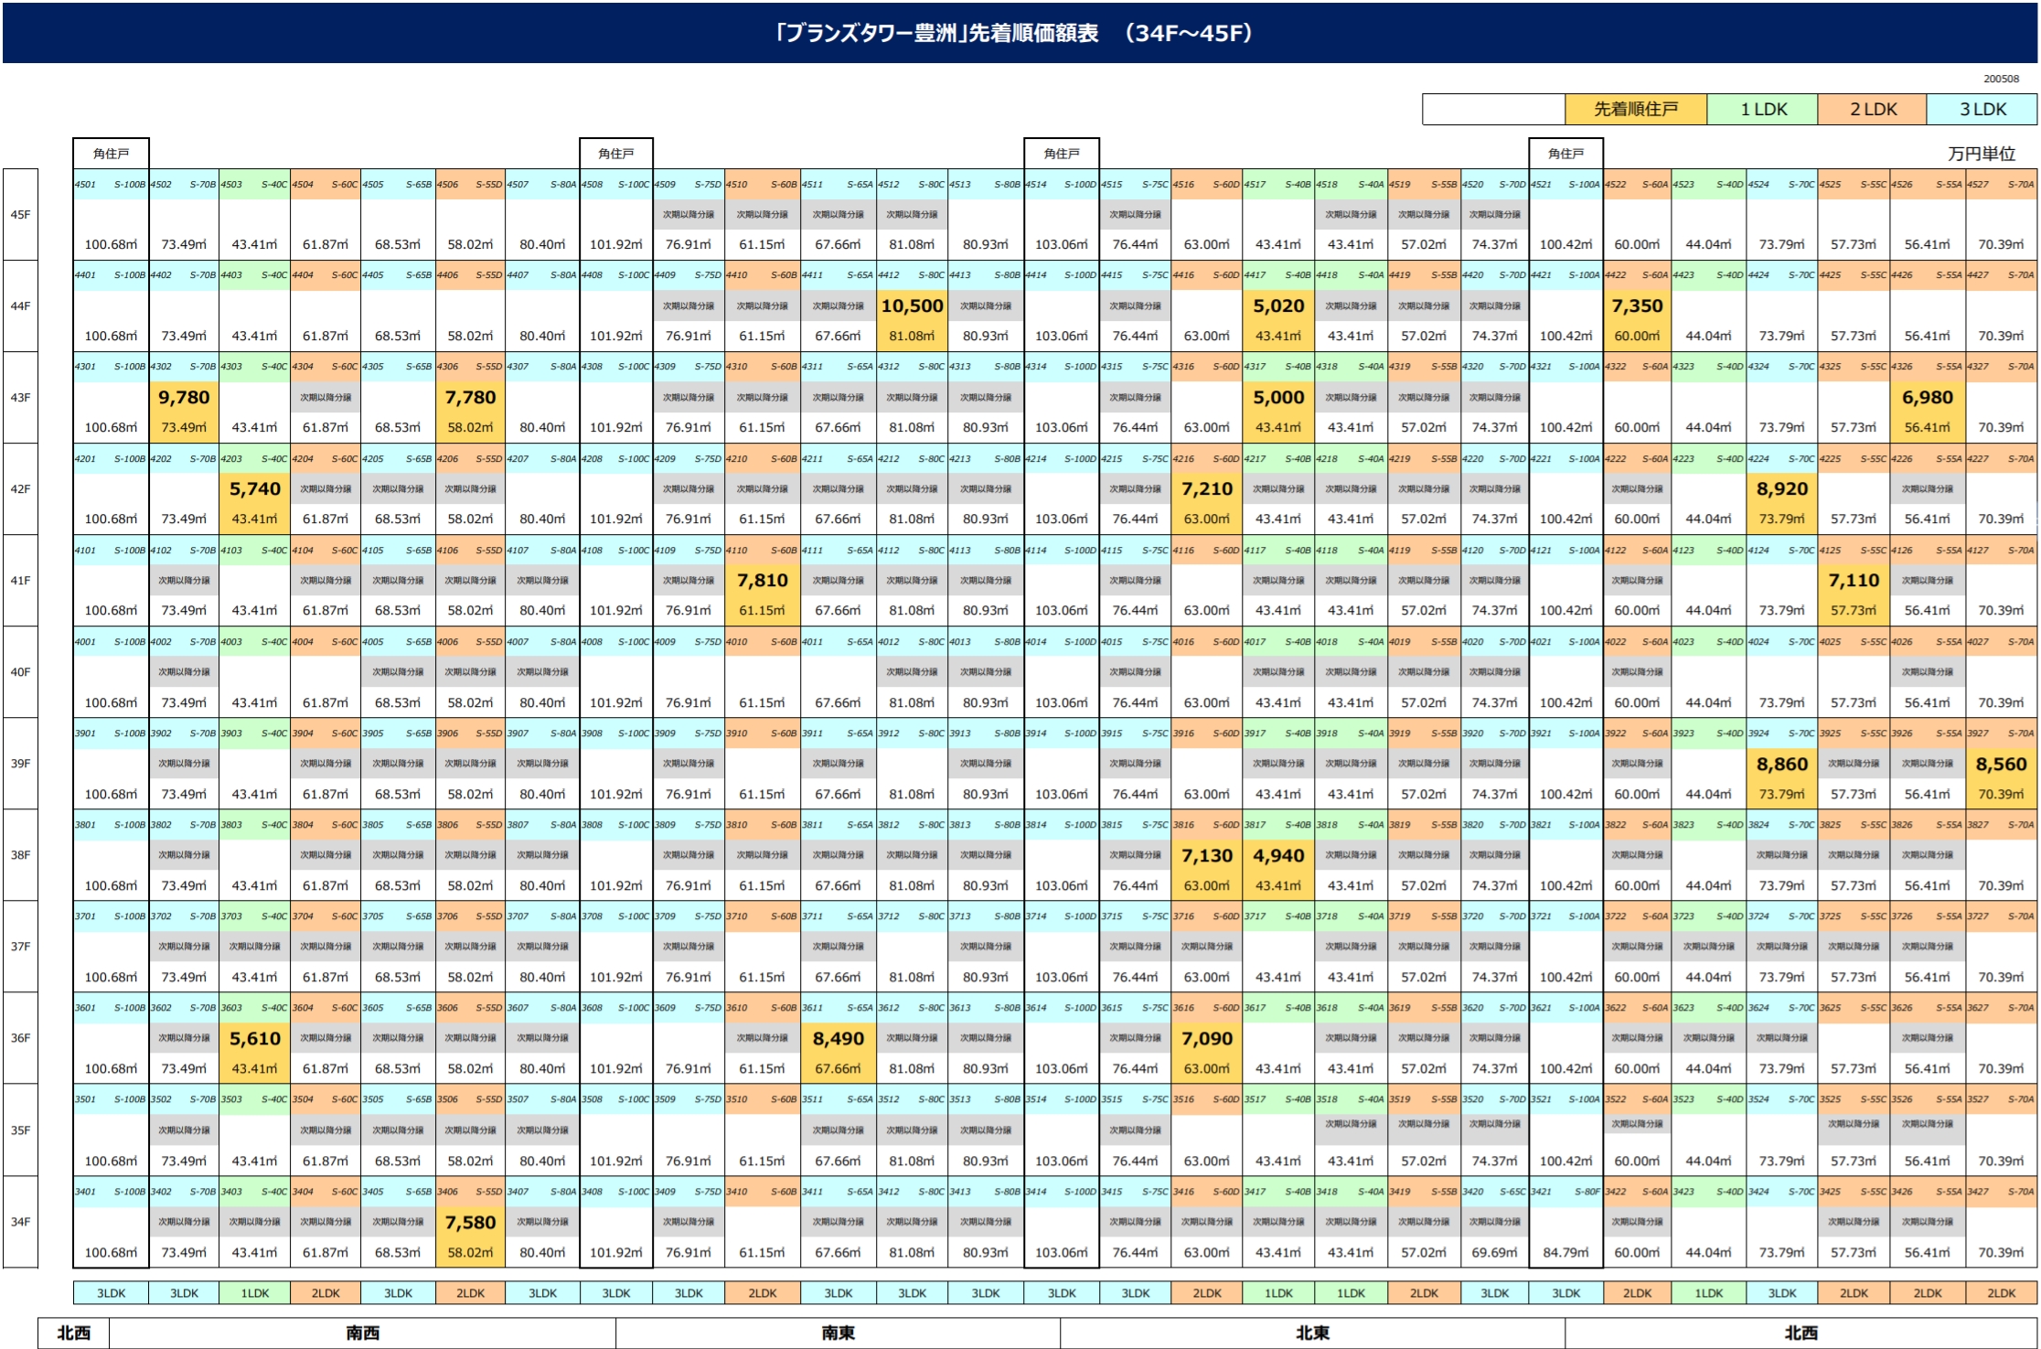The width and height of the screenshot is (2041, 1349).
Task: Click the 1 LDK green legend swatch
Action: (1763, 109)
